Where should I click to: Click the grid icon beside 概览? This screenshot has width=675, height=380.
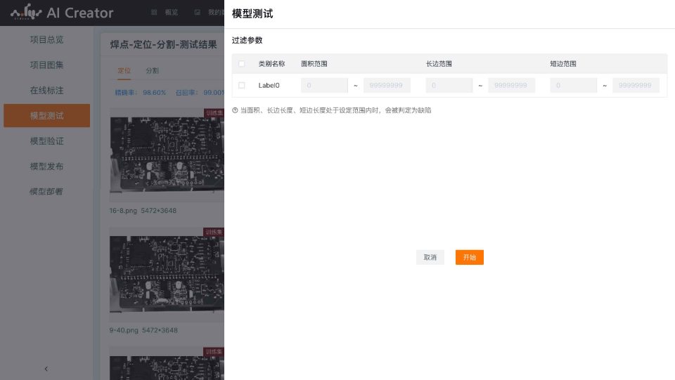click(x=154, y=13)
